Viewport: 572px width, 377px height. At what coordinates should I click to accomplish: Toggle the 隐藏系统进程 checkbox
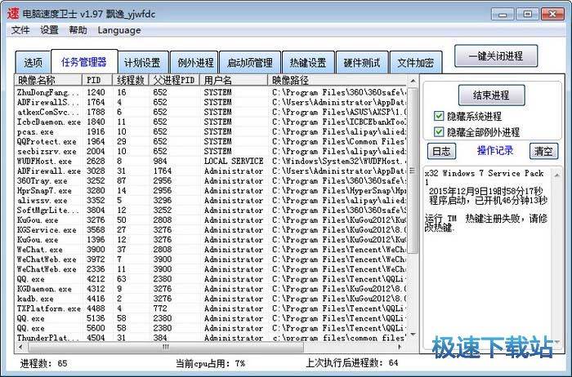tap(440, 117)
